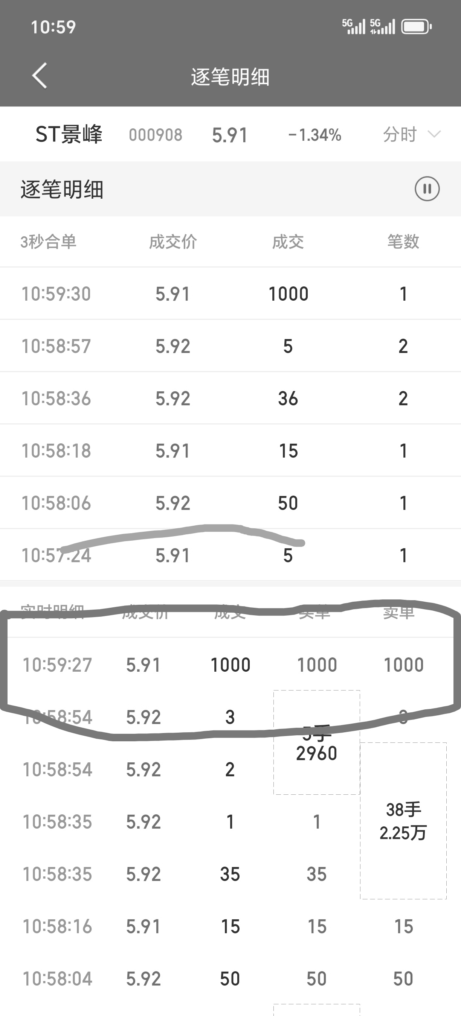This screenshot has width=461, height=1016.
Task: Select the 10:58:36 row with 36 volume
Action: pyautogui.click(x=230, y=398)
